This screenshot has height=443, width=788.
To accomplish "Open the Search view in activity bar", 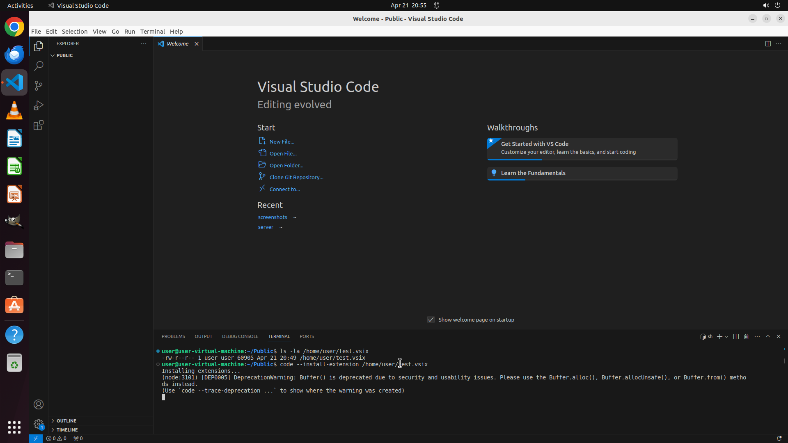I will 39,66.
